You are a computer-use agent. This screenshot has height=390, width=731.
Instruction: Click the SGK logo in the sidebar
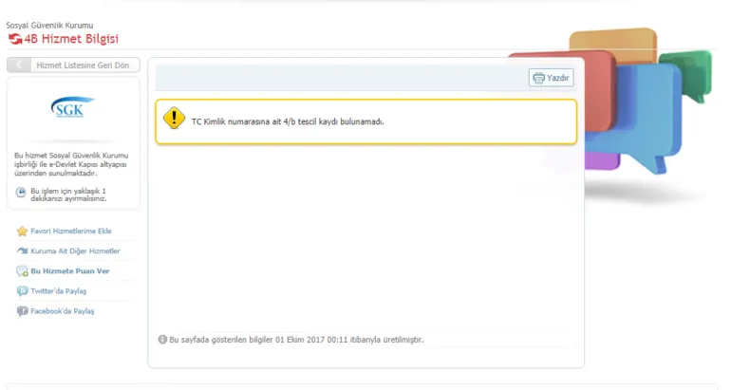point(73,107)
